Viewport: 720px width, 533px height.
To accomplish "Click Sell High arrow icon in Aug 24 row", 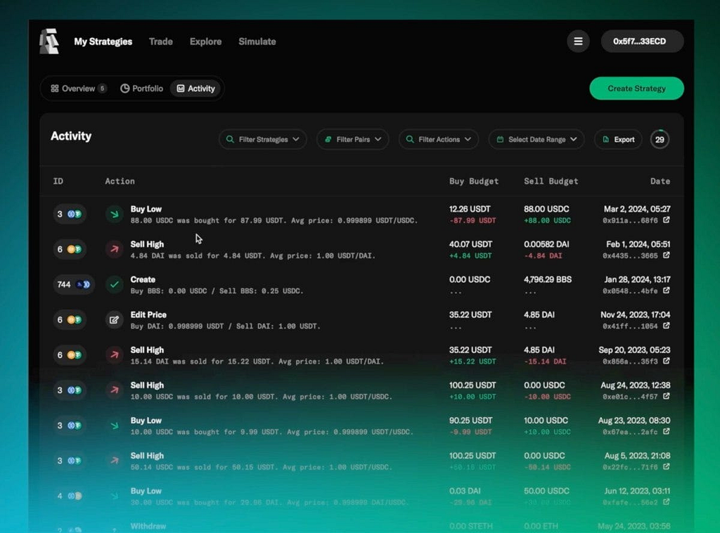I will (115, 390).
